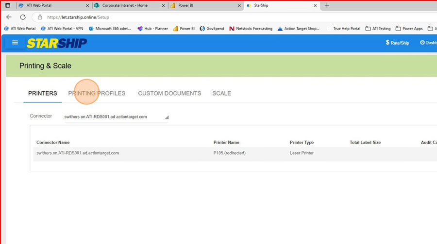The image size is (437, 244).
Task: Select the Printers tab
Action: [43, 93]
